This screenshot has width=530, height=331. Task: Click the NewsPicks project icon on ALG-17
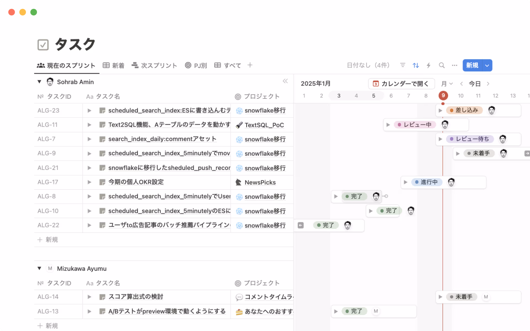238,182
